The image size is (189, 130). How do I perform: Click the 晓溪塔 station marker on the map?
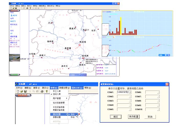click(79, 45)
